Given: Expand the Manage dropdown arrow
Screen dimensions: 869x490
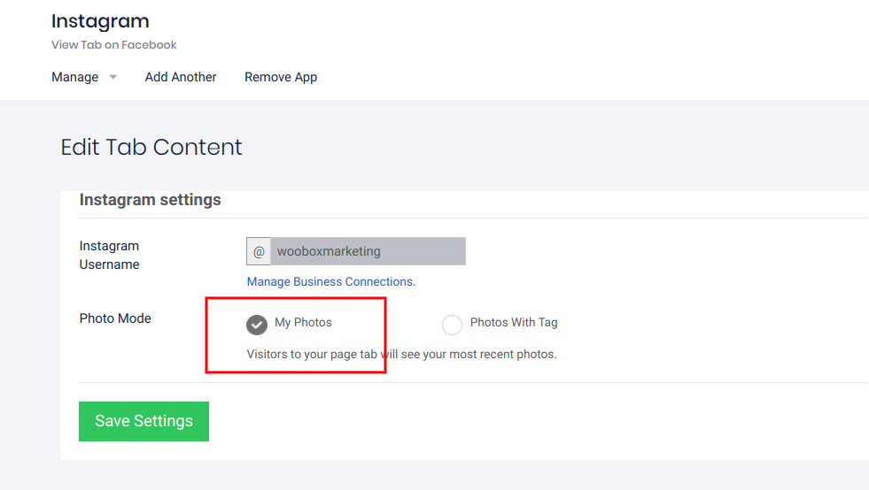Looking at the screenshot, I should click(x=113, y=78).
